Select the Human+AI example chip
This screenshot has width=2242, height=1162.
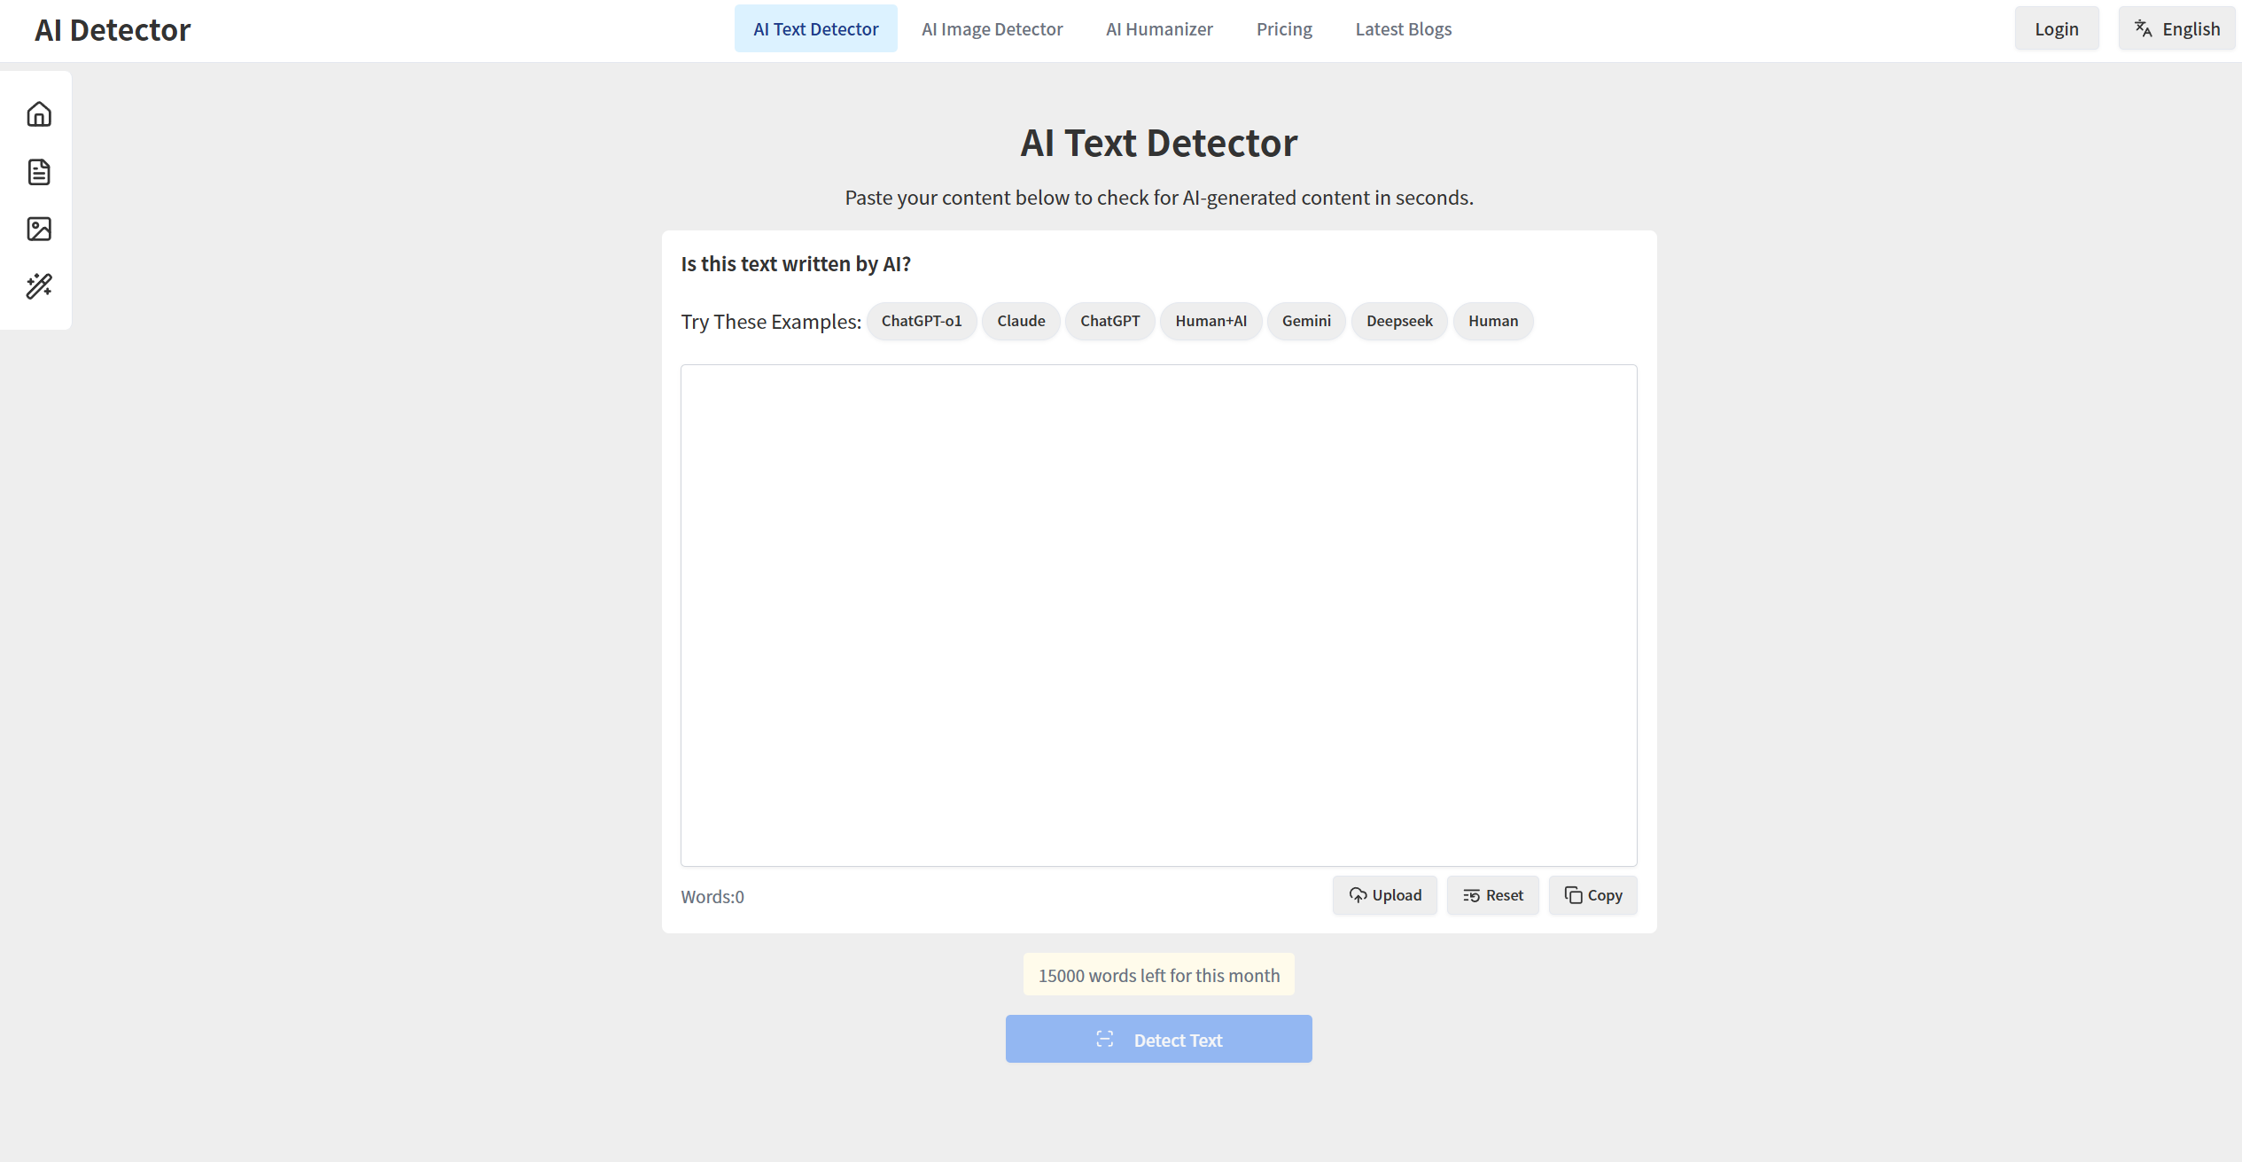pos(1210,321)
